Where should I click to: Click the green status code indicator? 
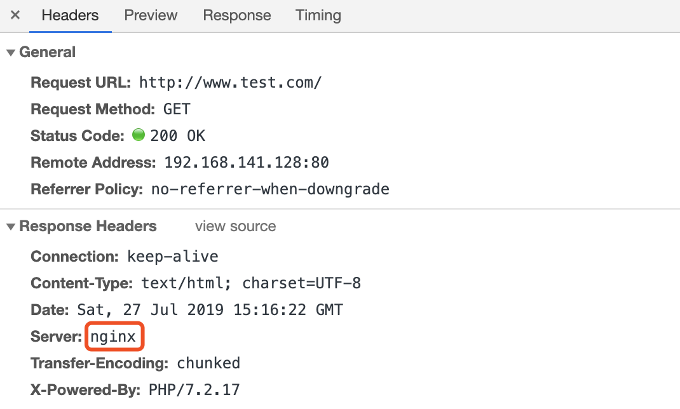coord(139,135)
